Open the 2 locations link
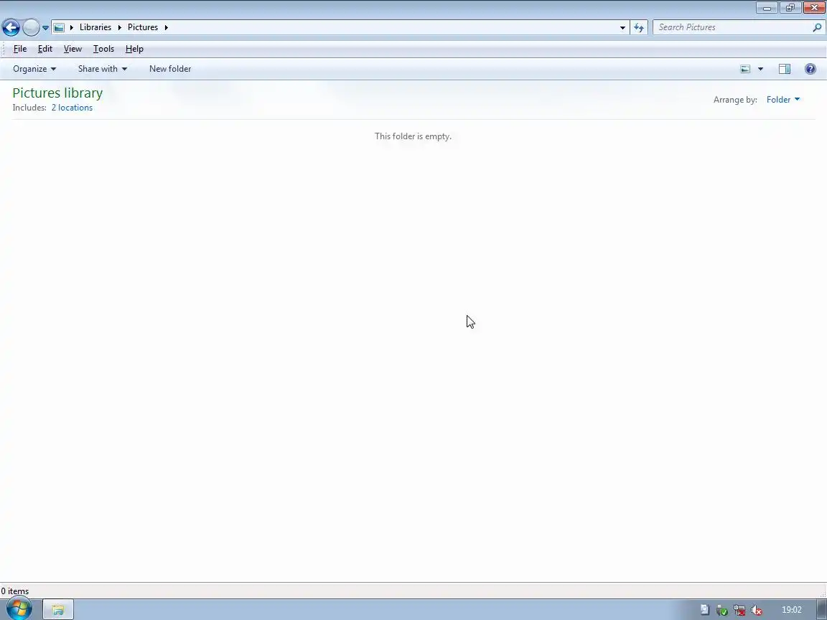Image resolution: width=827 pixels, height=620 pixels. (73, 108)
